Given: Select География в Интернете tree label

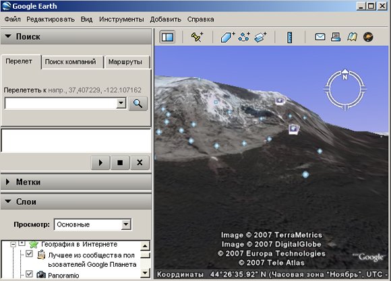Looking at the screenshot, I should click(80, 244).
